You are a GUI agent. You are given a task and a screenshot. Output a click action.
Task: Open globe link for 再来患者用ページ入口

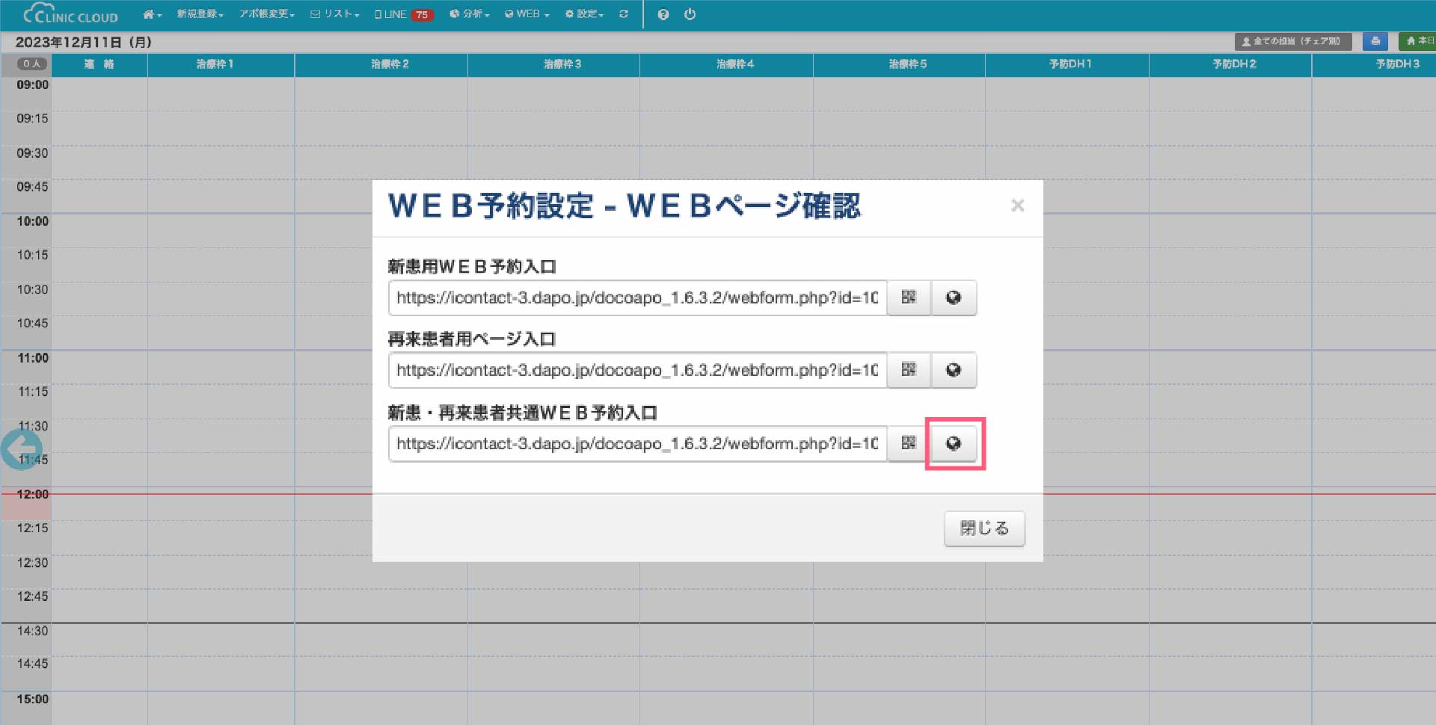click(954, 370)
